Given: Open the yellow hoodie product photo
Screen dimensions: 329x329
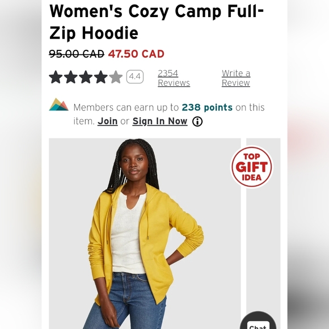Looking at the screenshot, I should click(x=145, y=234).
